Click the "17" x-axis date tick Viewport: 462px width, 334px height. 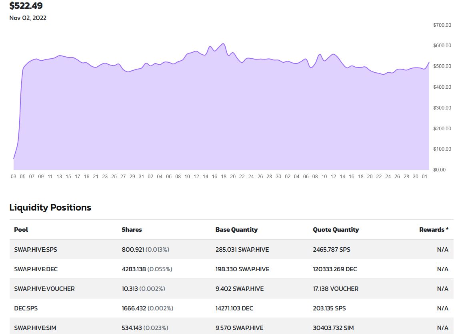(x=78, y=177)
